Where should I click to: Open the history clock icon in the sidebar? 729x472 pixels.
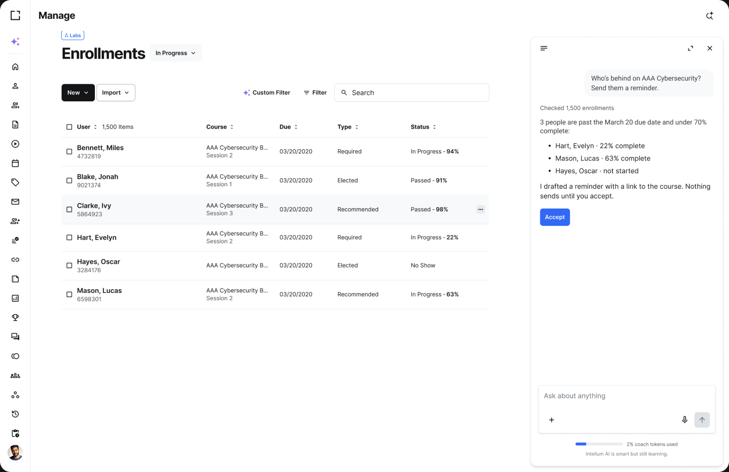[x=15, y=414]
